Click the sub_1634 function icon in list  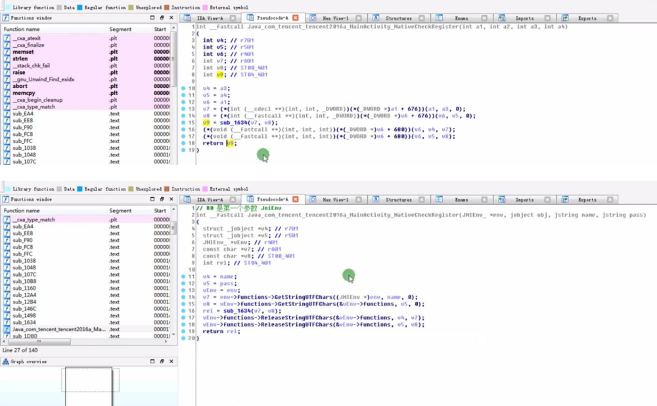point(7,323)
